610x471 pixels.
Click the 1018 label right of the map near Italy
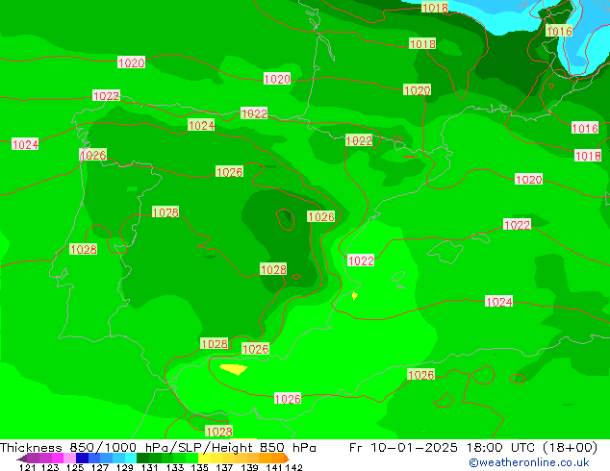tap(588, 156)
